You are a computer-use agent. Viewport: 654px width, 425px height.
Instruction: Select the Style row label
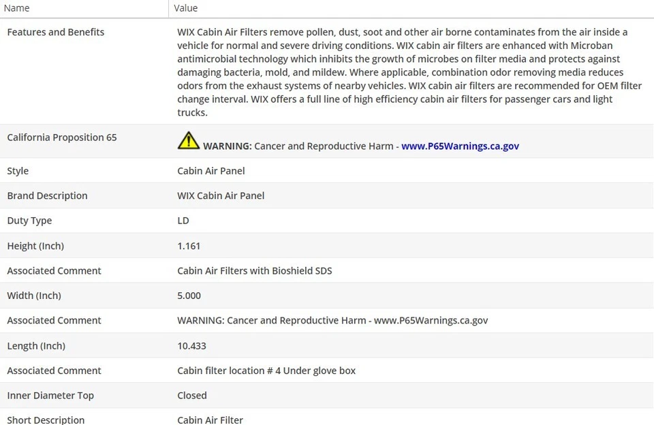(18, 171)
